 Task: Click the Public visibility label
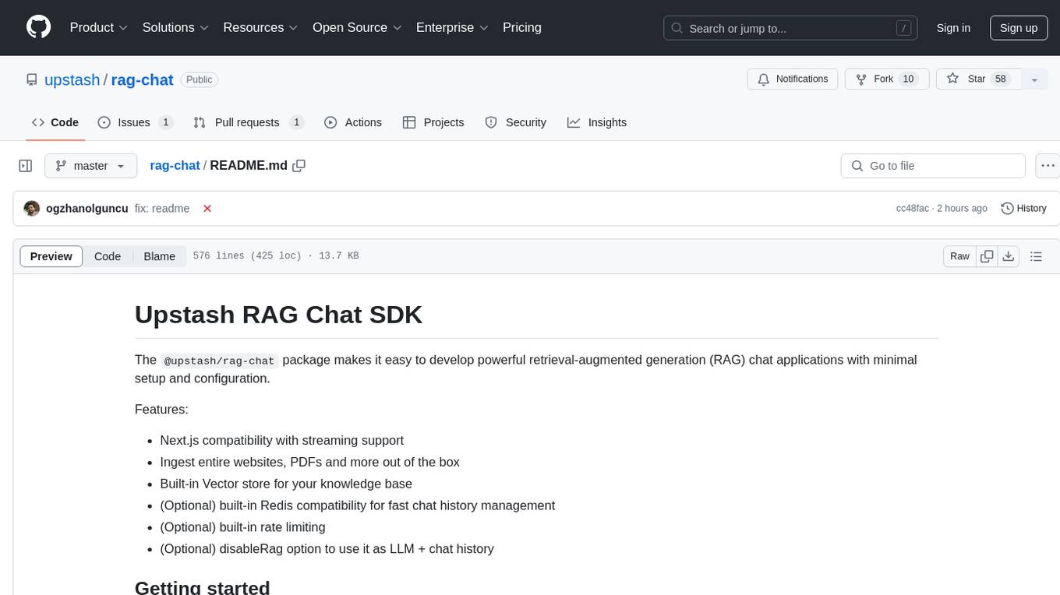pos(199,79)
